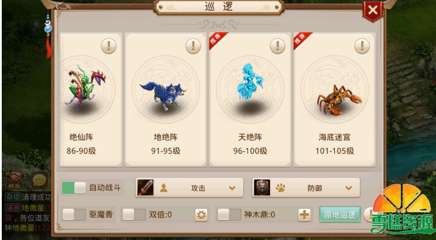436x240 pixels.
Task: Click the 原地巡逻 button
Action: point(340,215)
